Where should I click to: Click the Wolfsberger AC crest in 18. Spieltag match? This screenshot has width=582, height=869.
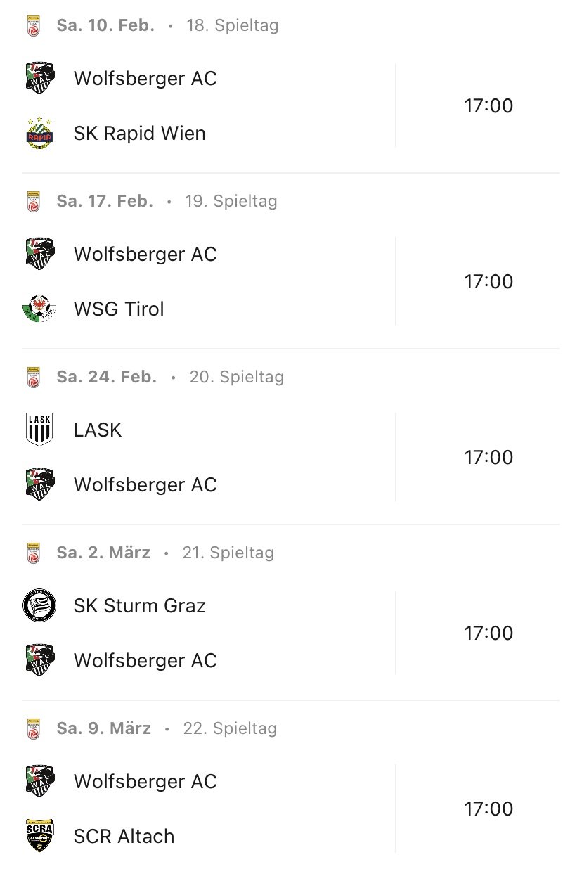tap(39, 78)
